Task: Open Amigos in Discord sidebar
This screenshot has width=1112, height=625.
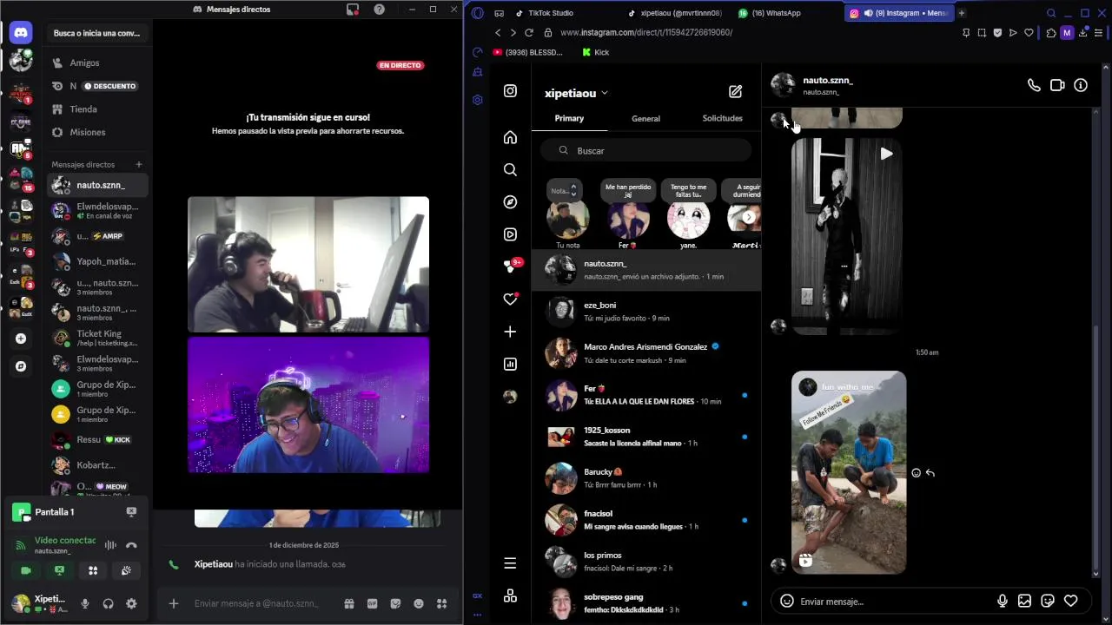Action: click(97, 62)
